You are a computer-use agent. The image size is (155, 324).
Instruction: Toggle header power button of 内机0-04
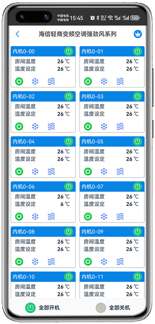click(x=69, y=142)
